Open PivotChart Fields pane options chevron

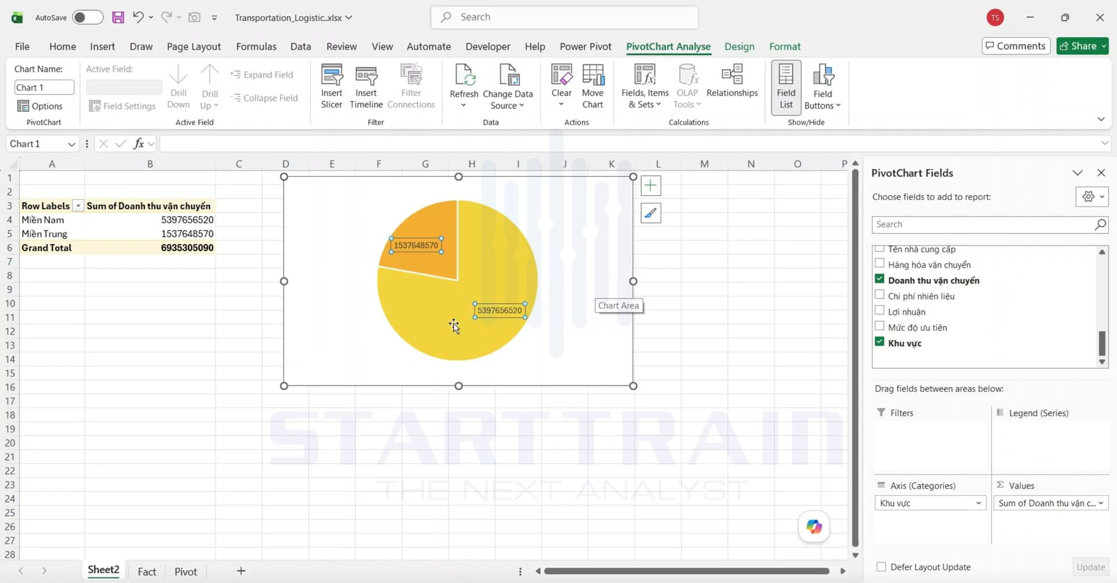pyautogui.click(x=1077, y=173)
